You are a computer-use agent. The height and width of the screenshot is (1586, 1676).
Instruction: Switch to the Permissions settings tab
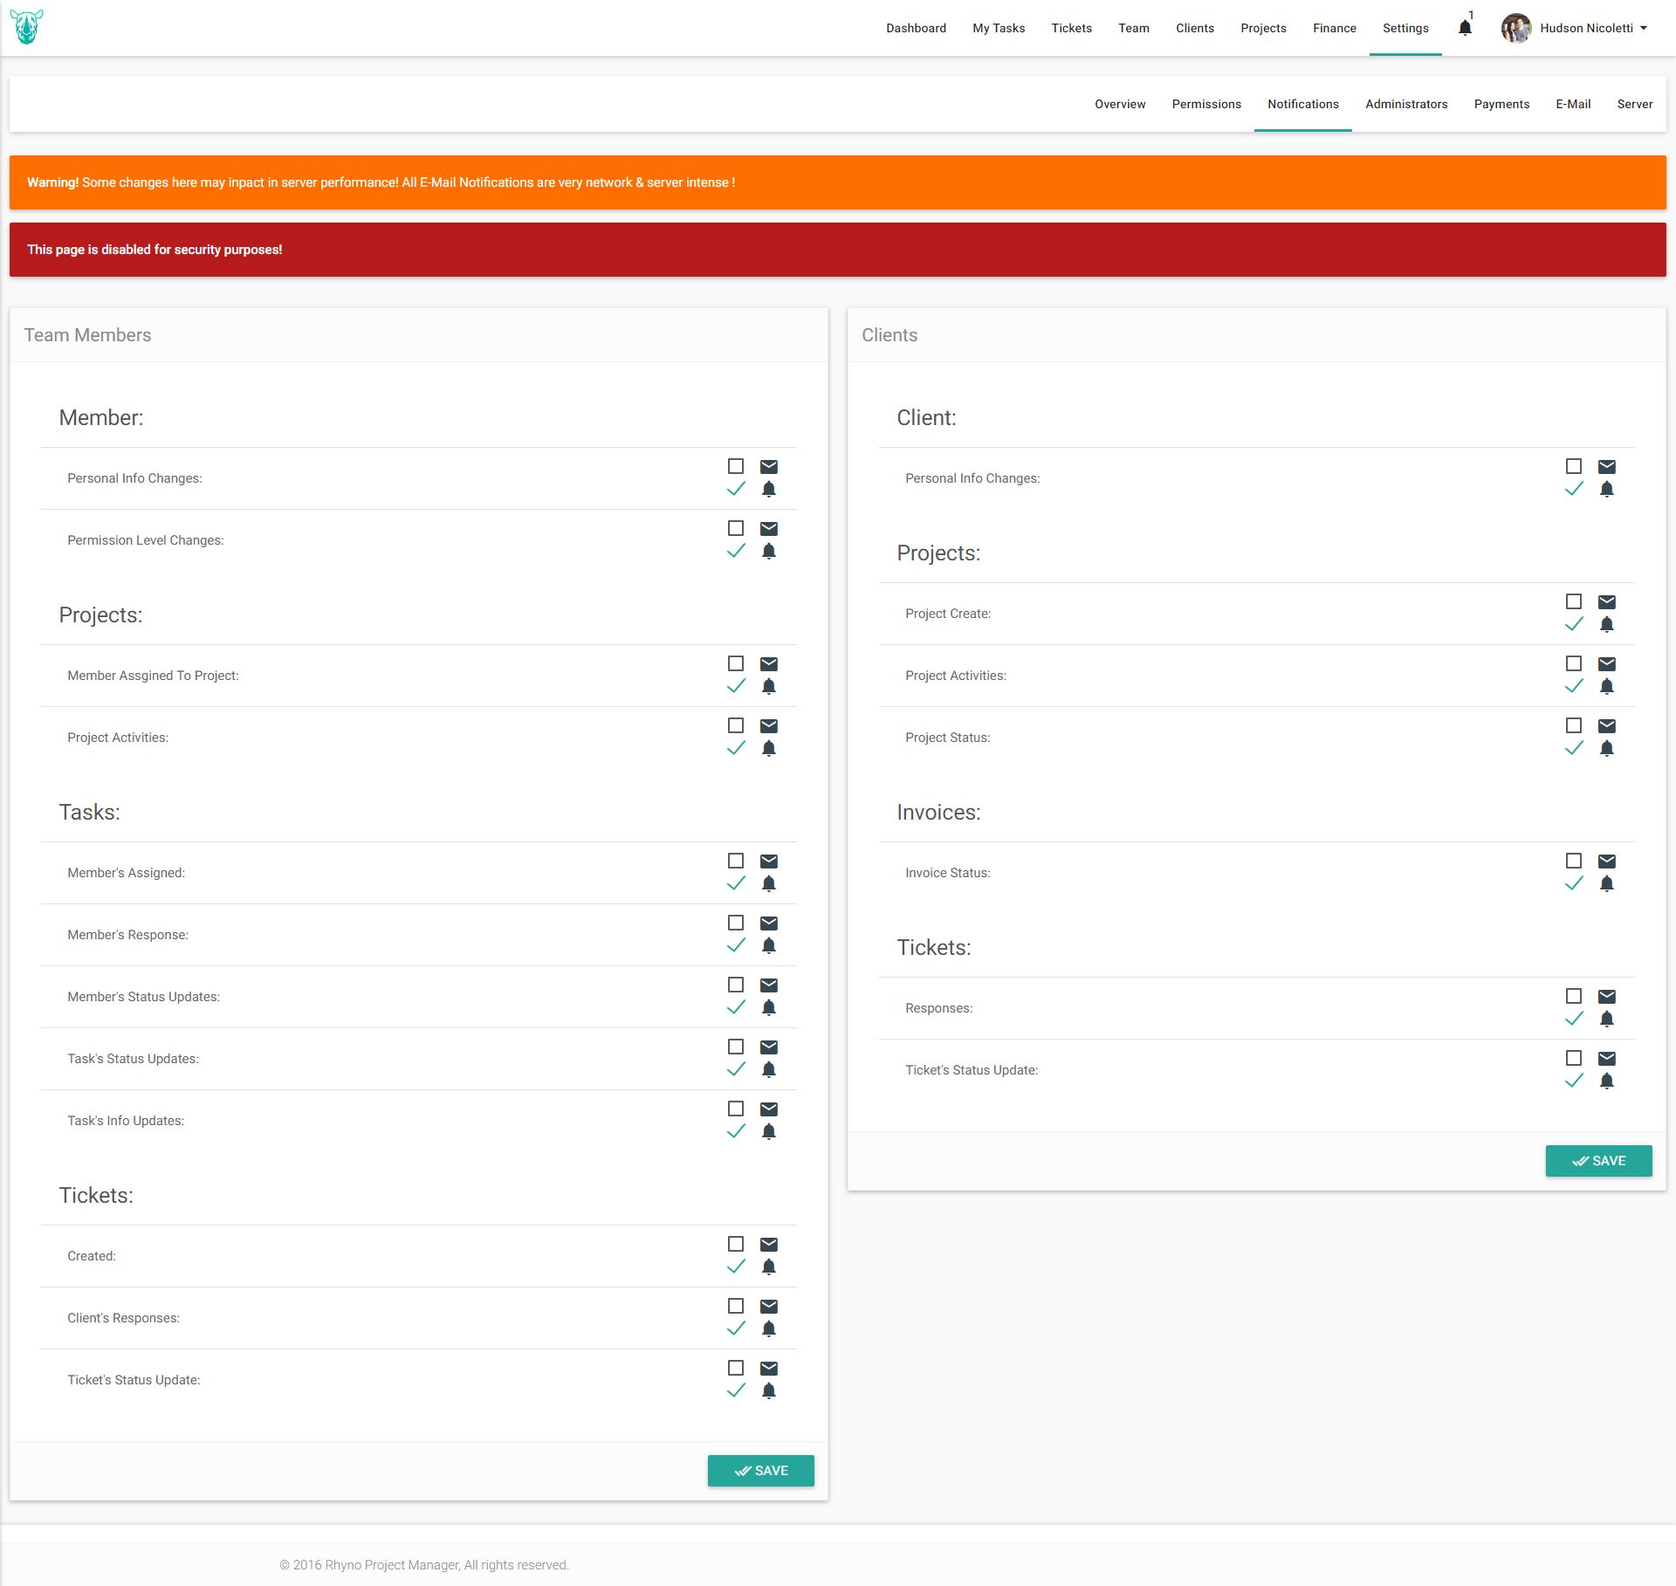(1205, 104)
